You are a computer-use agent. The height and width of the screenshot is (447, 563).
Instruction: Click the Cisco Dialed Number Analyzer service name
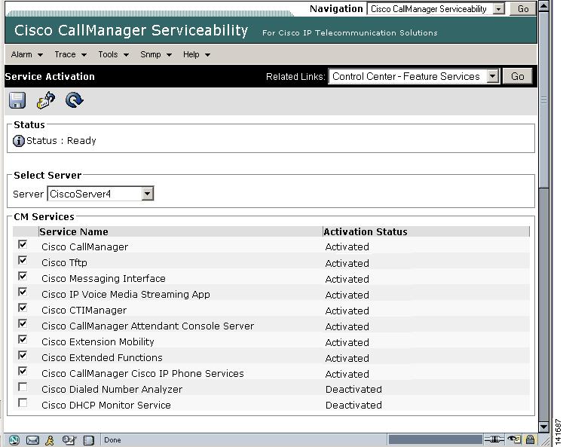(112, 389)
